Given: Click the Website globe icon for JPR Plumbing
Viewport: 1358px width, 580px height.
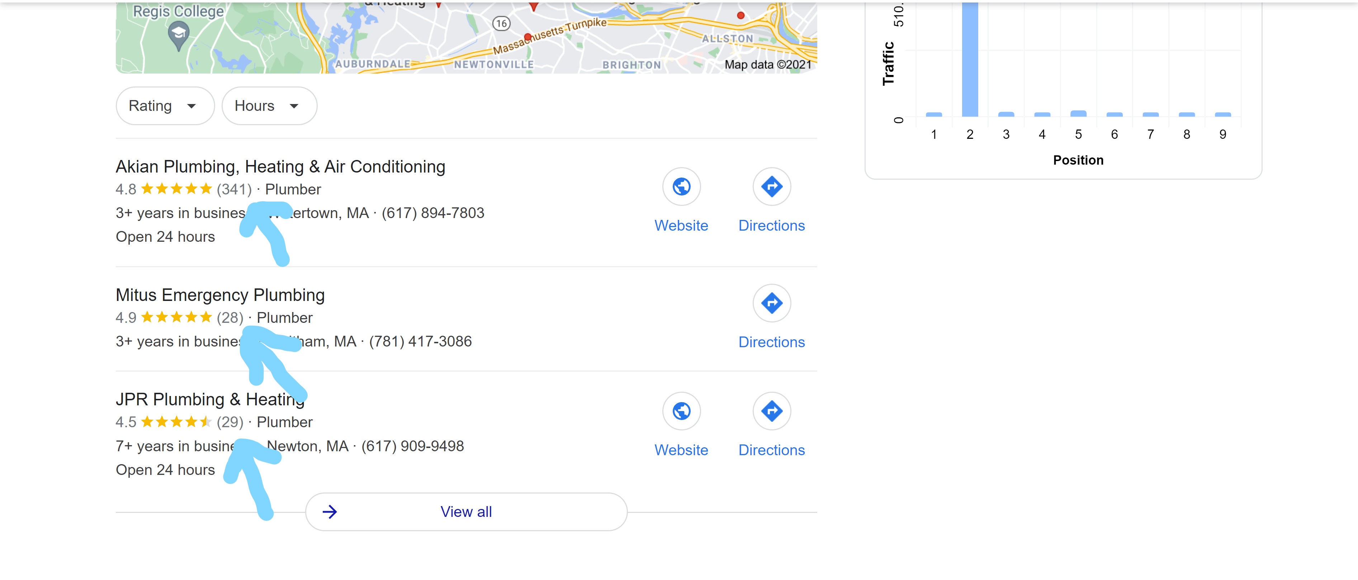Looking at the screenshot, I should (x=681, y=411).
